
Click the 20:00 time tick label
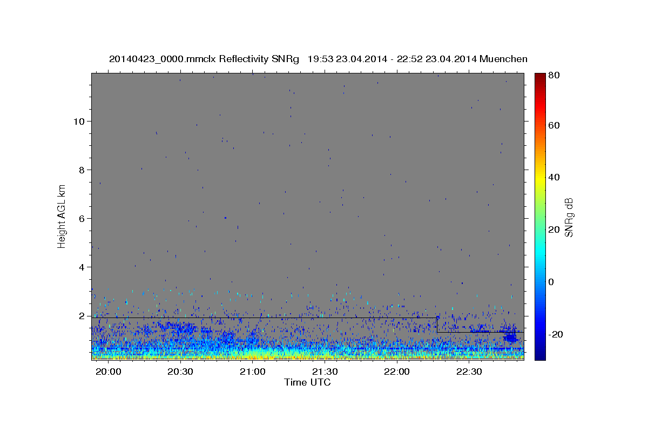coord(109,372)
